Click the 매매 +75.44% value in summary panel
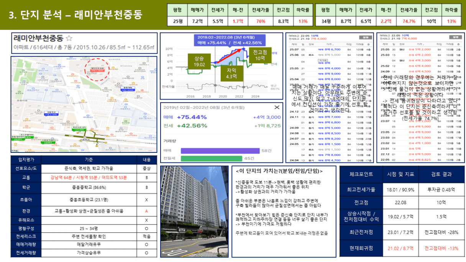The width and height of the screenshot is (466, 262). (192, 117)
